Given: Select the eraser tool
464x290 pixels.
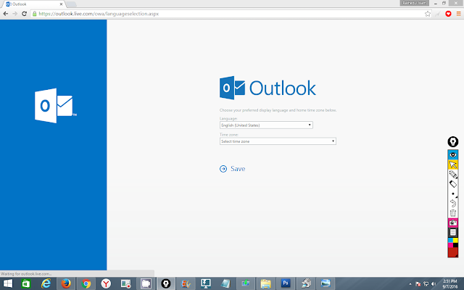Looking at the screenshot, I should (x=452, y=184).
